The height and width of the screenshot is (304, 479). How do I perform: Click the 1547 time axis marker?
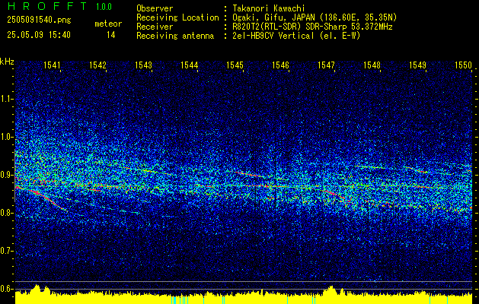coord(326,65)
